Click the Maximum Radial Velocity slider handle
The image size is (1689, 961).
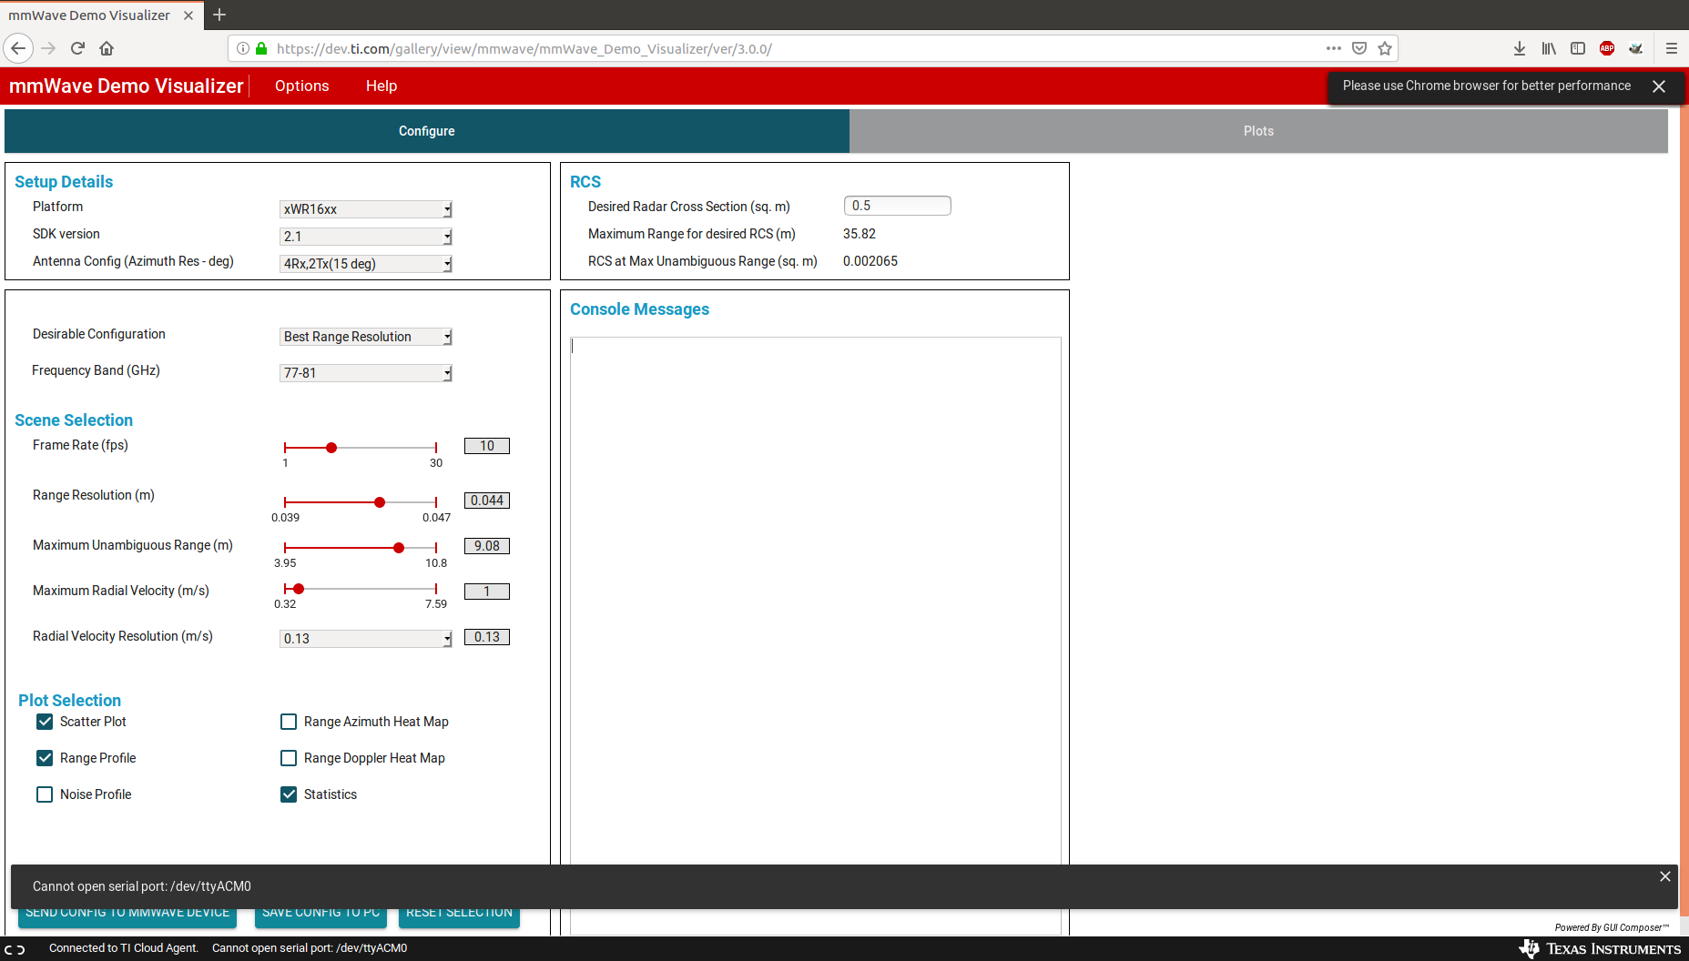[x=299, y=589]
